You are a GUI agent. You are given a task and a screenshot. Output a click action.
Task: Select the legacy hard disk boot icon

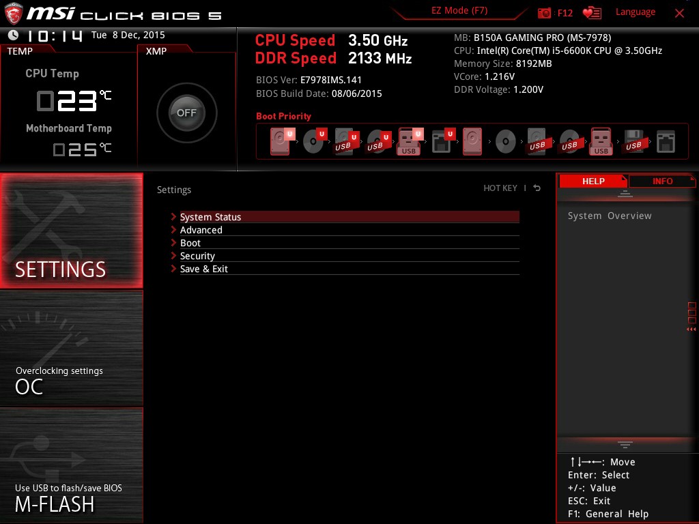click(472, 142)
